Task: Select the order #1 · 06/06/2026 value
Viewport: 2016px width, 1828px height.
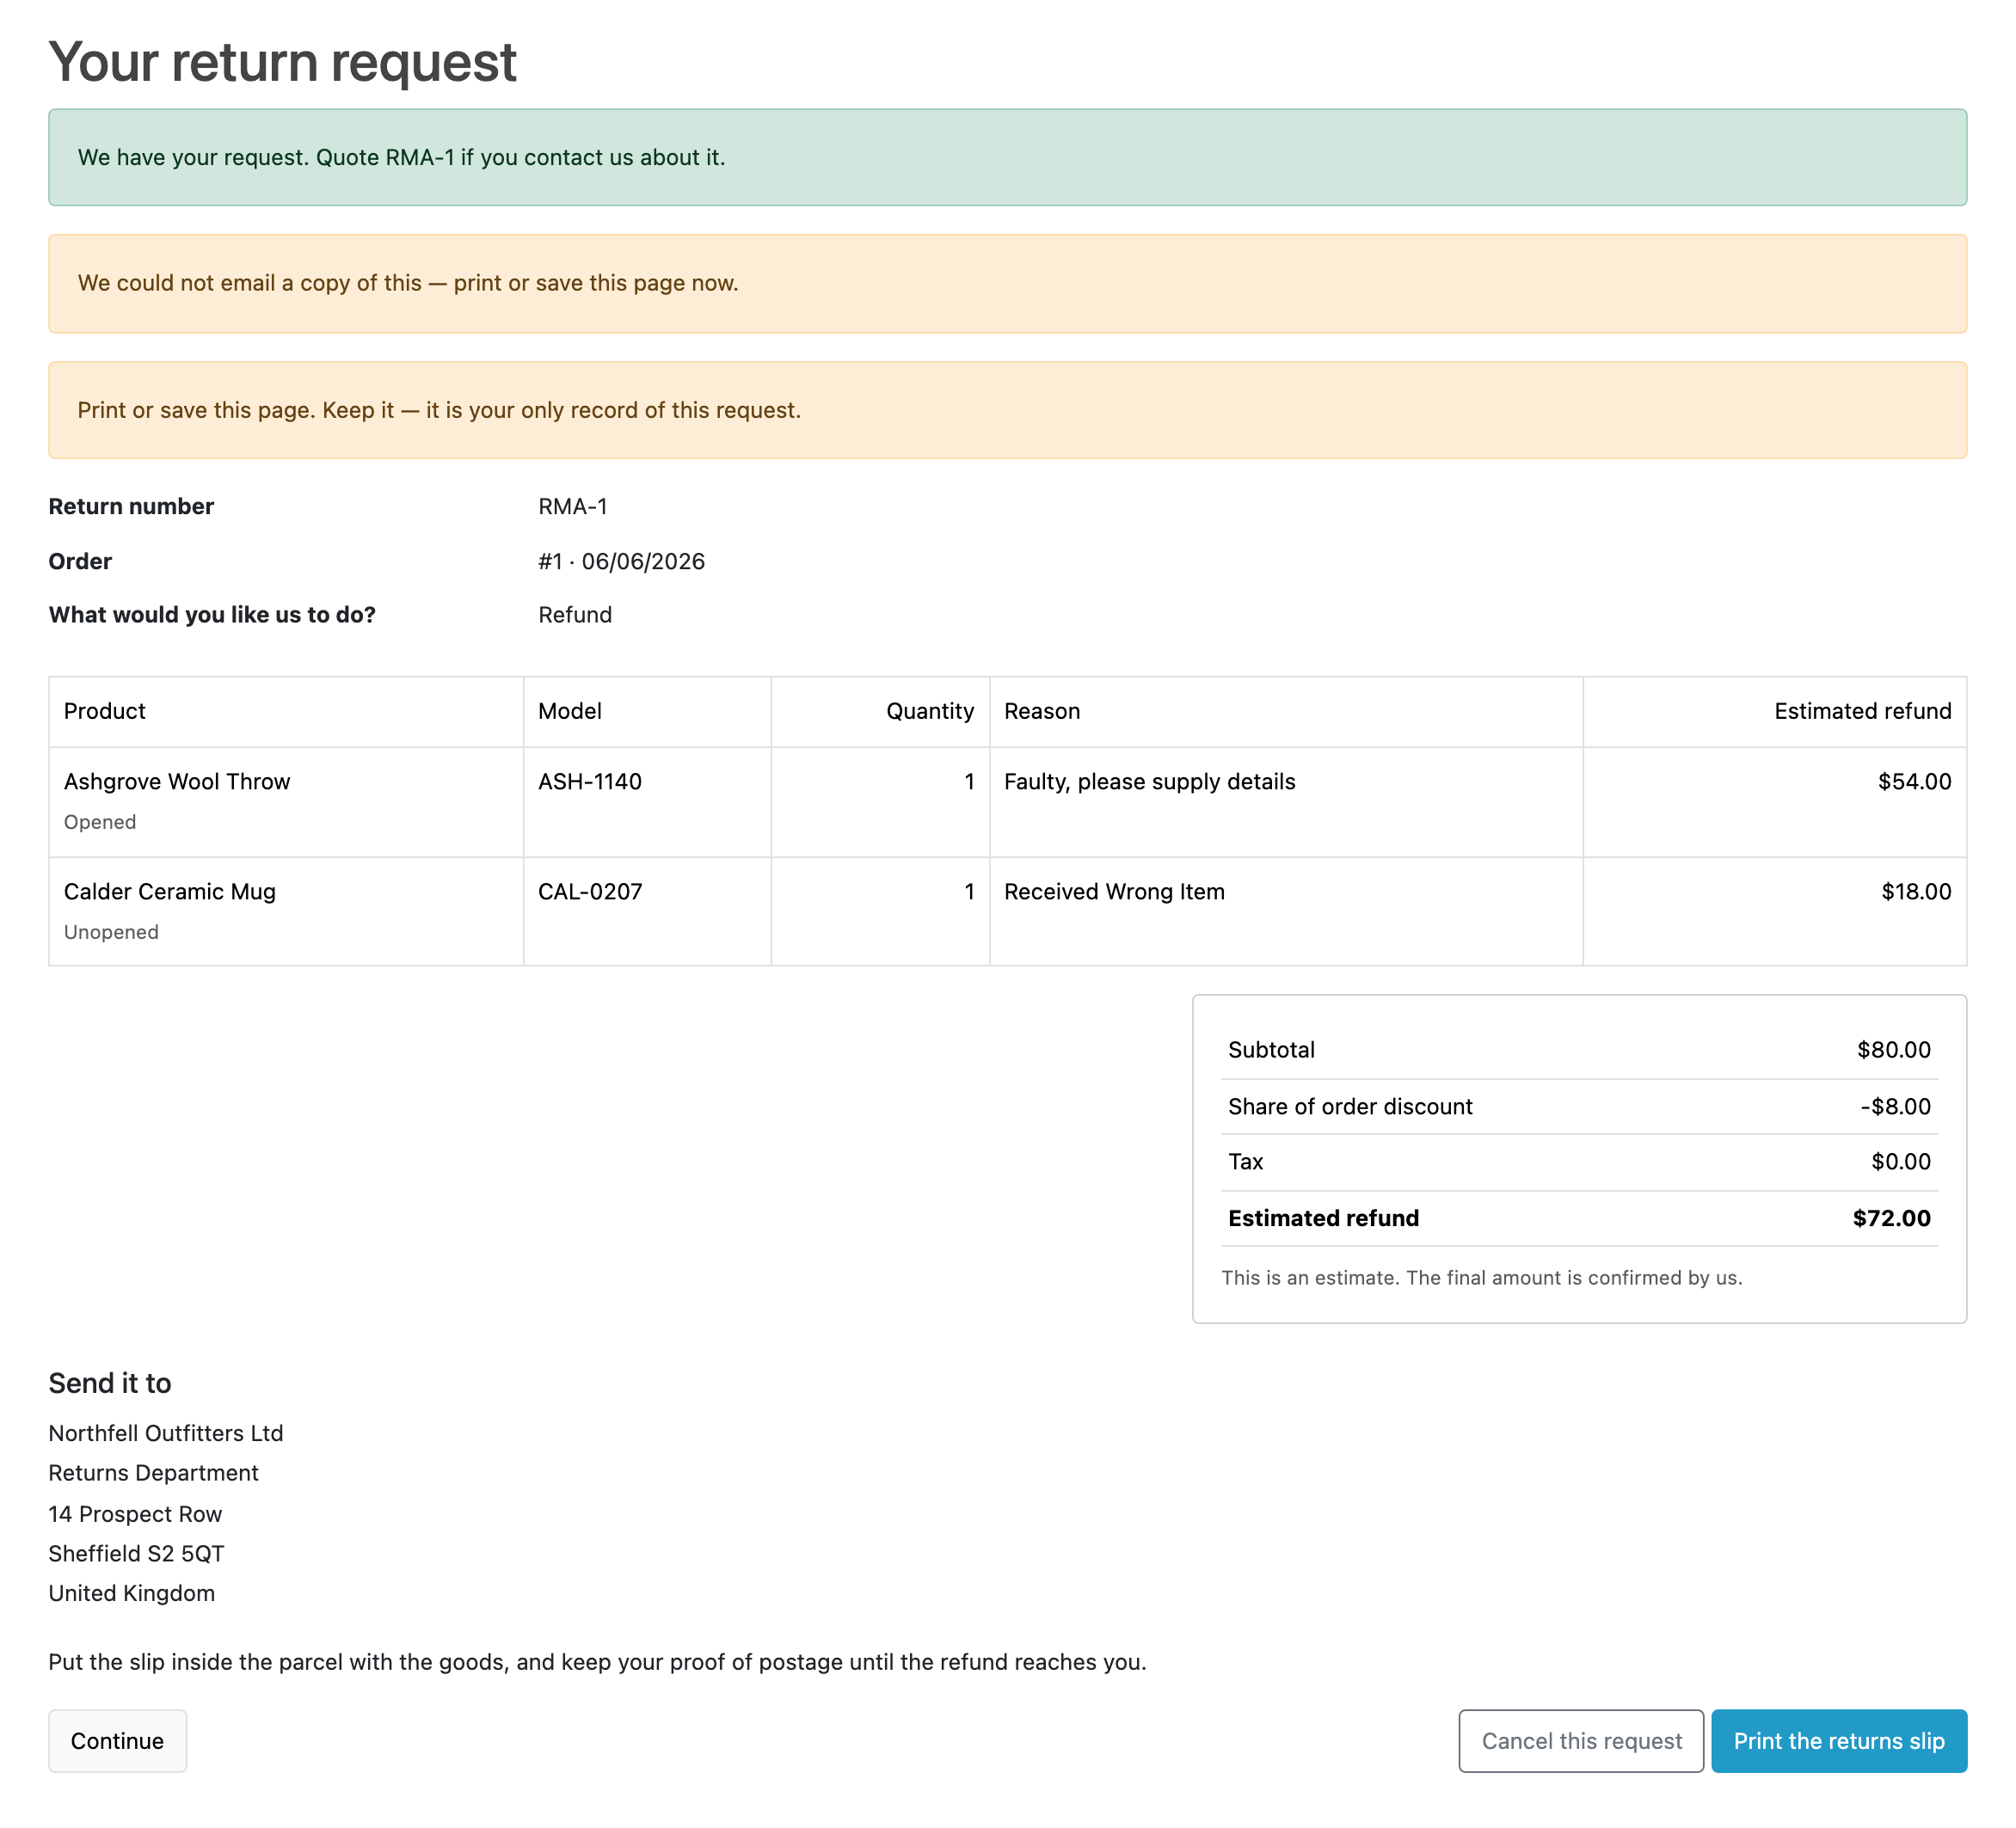Action: coord(621,561)
